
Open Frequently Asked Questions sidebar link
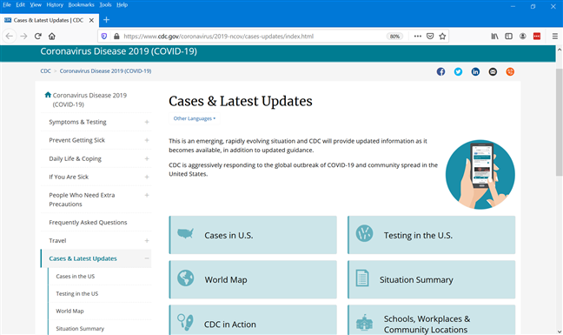click(88, 223)
